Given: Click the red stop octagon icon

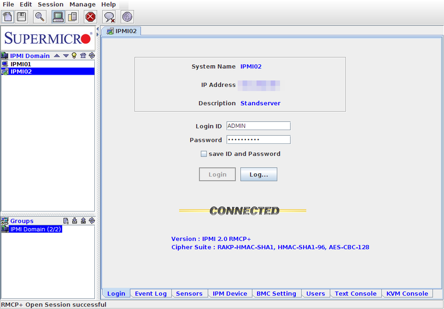Looking at the screenshot, I should [x=90, y=17].
